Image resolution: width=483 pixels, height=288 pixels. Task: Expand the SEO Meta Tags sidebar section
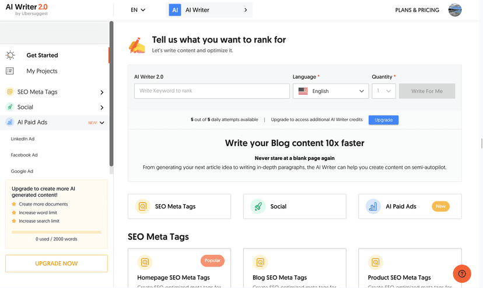coord(102,92)
